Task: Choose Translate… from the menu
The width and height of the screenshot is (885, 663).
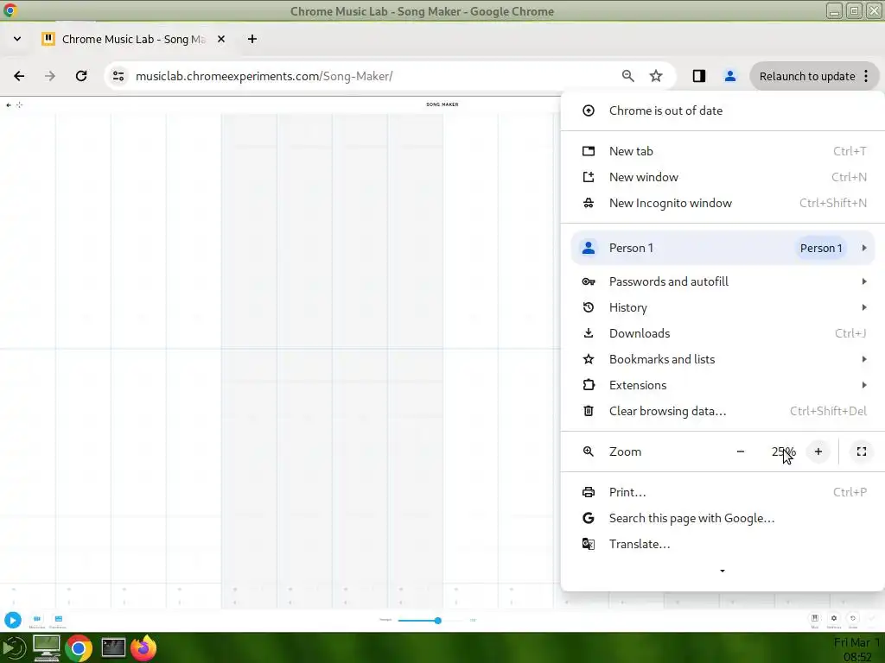Action: click(x=723, y=544)
